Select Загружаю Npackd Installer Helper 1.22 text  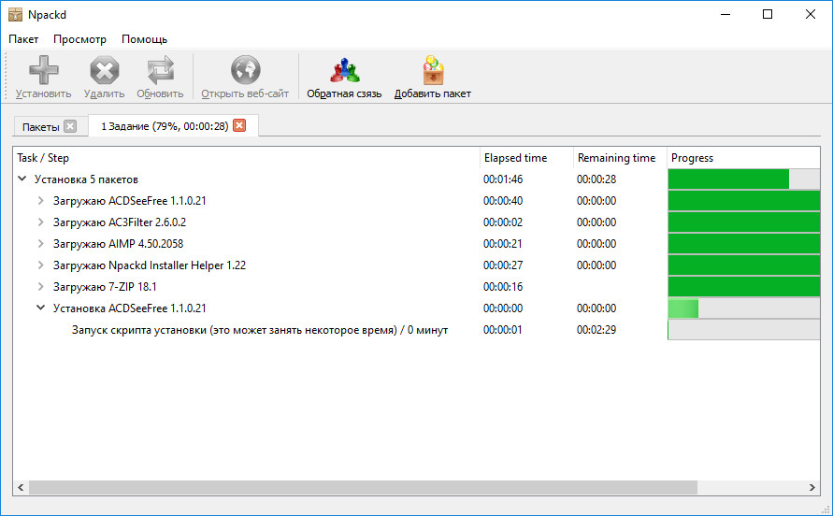point(150,265)
